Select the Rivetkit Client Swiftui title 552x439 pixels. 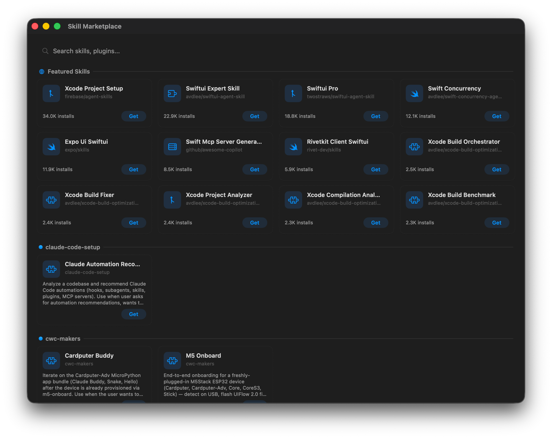(338, 142)
